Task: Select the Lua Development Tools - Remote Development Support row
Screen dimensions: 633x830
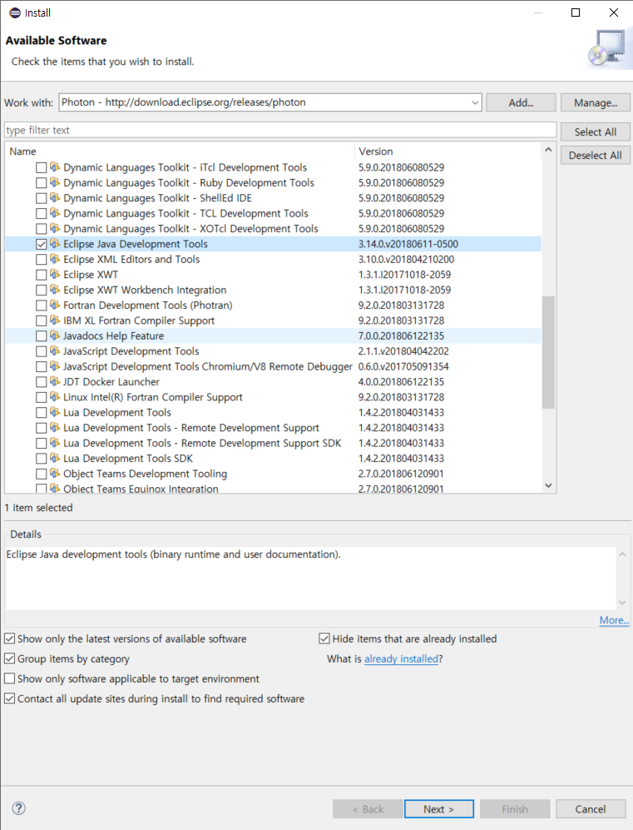Action: (274, 428)
